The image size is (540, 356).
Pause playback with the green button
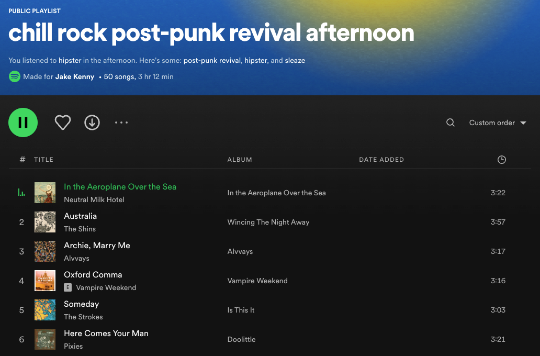click(23, 123)
